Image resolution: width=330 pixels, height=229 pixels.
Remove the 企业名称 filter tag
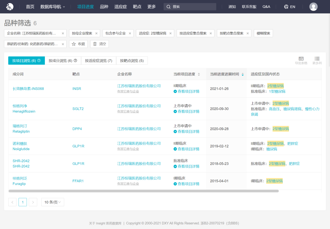coord(63,34)
